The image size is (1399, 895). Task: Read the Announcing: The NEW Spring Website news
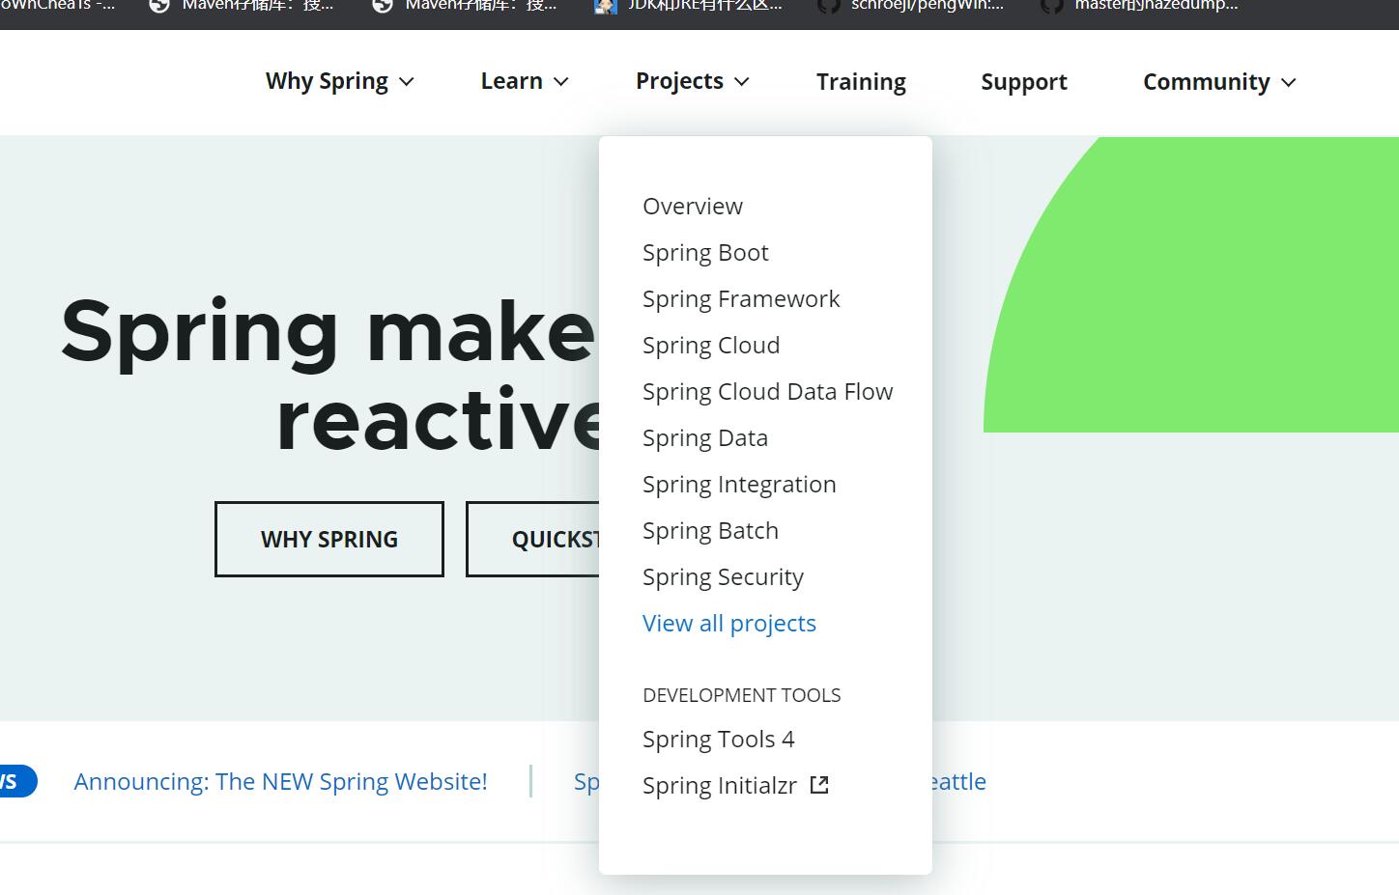[280, 782]
